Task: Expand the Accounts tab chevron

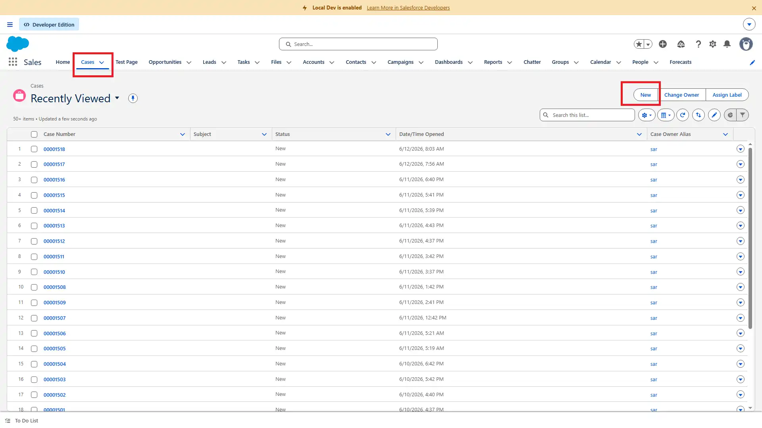Action: (x=332, y=63)
